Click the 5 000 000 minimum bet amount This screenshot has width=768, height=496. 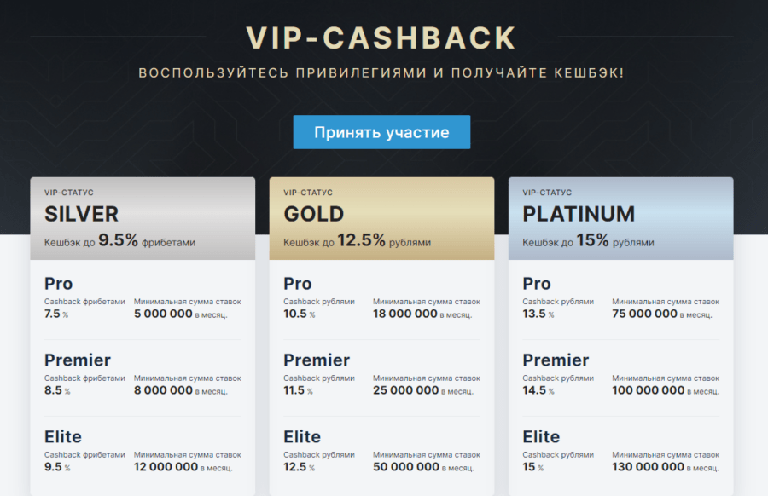tap(163, 314)
